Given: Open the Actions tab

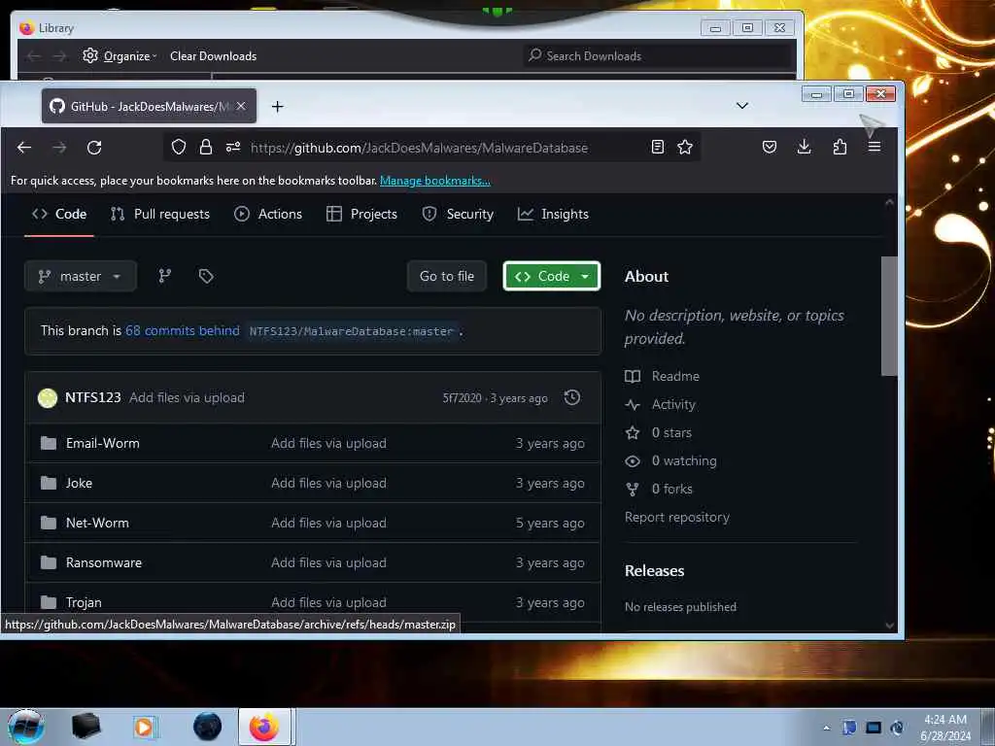Looking at the screenshot, I should click(268, 215).
